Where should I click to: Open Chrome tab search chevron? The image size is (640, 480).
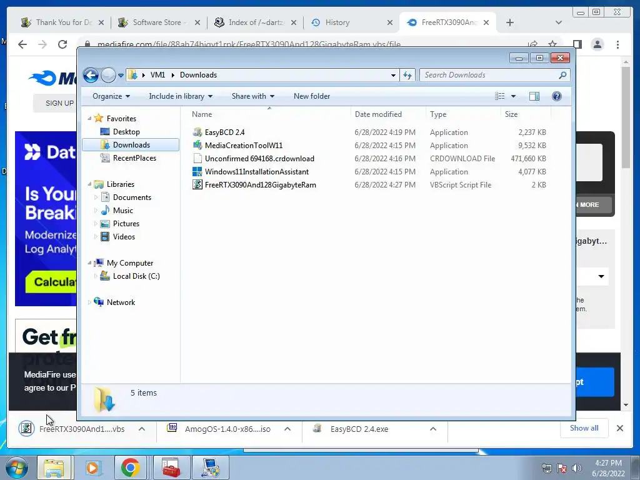559,22
